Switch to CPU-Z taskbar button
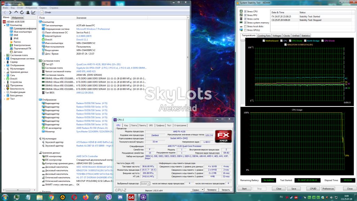This screenshot has width=357, height=201. (143, 197)
